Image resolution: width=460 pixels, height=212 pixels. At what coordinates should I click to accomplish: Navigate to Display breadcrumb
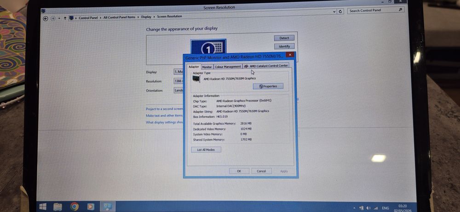click(146, 17)
